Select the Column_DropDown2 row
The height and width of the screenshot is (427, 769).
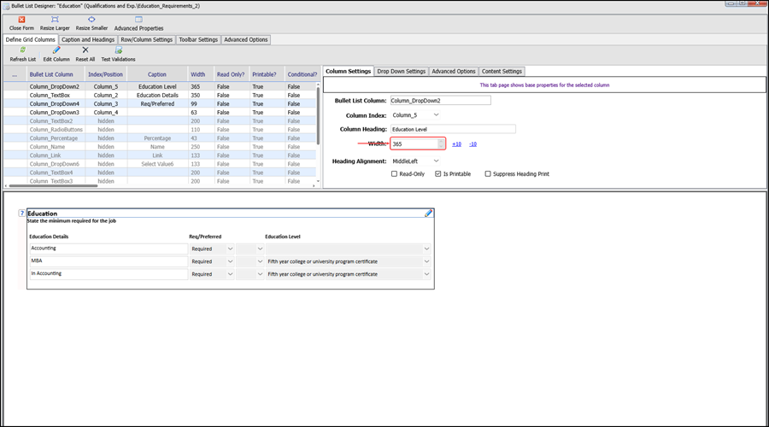pyautogui.click(x=160, y=87)
